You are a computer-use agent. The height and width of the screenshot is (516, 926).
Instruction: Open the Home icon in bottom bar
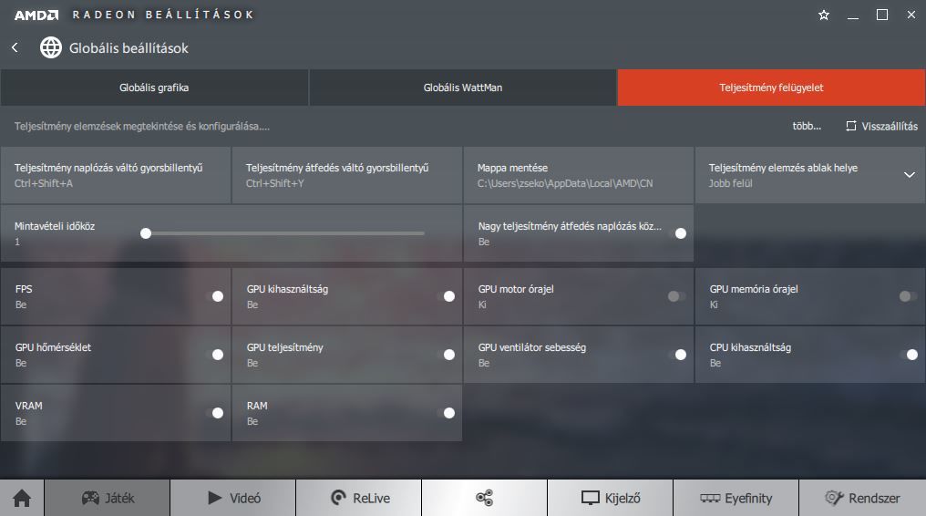click(x=22, y=499)
